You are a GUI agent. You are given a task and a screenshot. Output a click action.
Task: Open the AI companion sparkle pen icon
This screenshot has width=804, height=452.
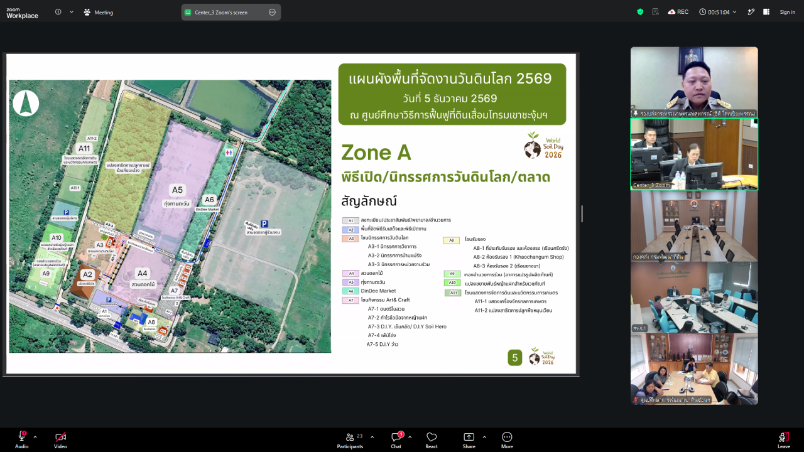click(751, 12)
